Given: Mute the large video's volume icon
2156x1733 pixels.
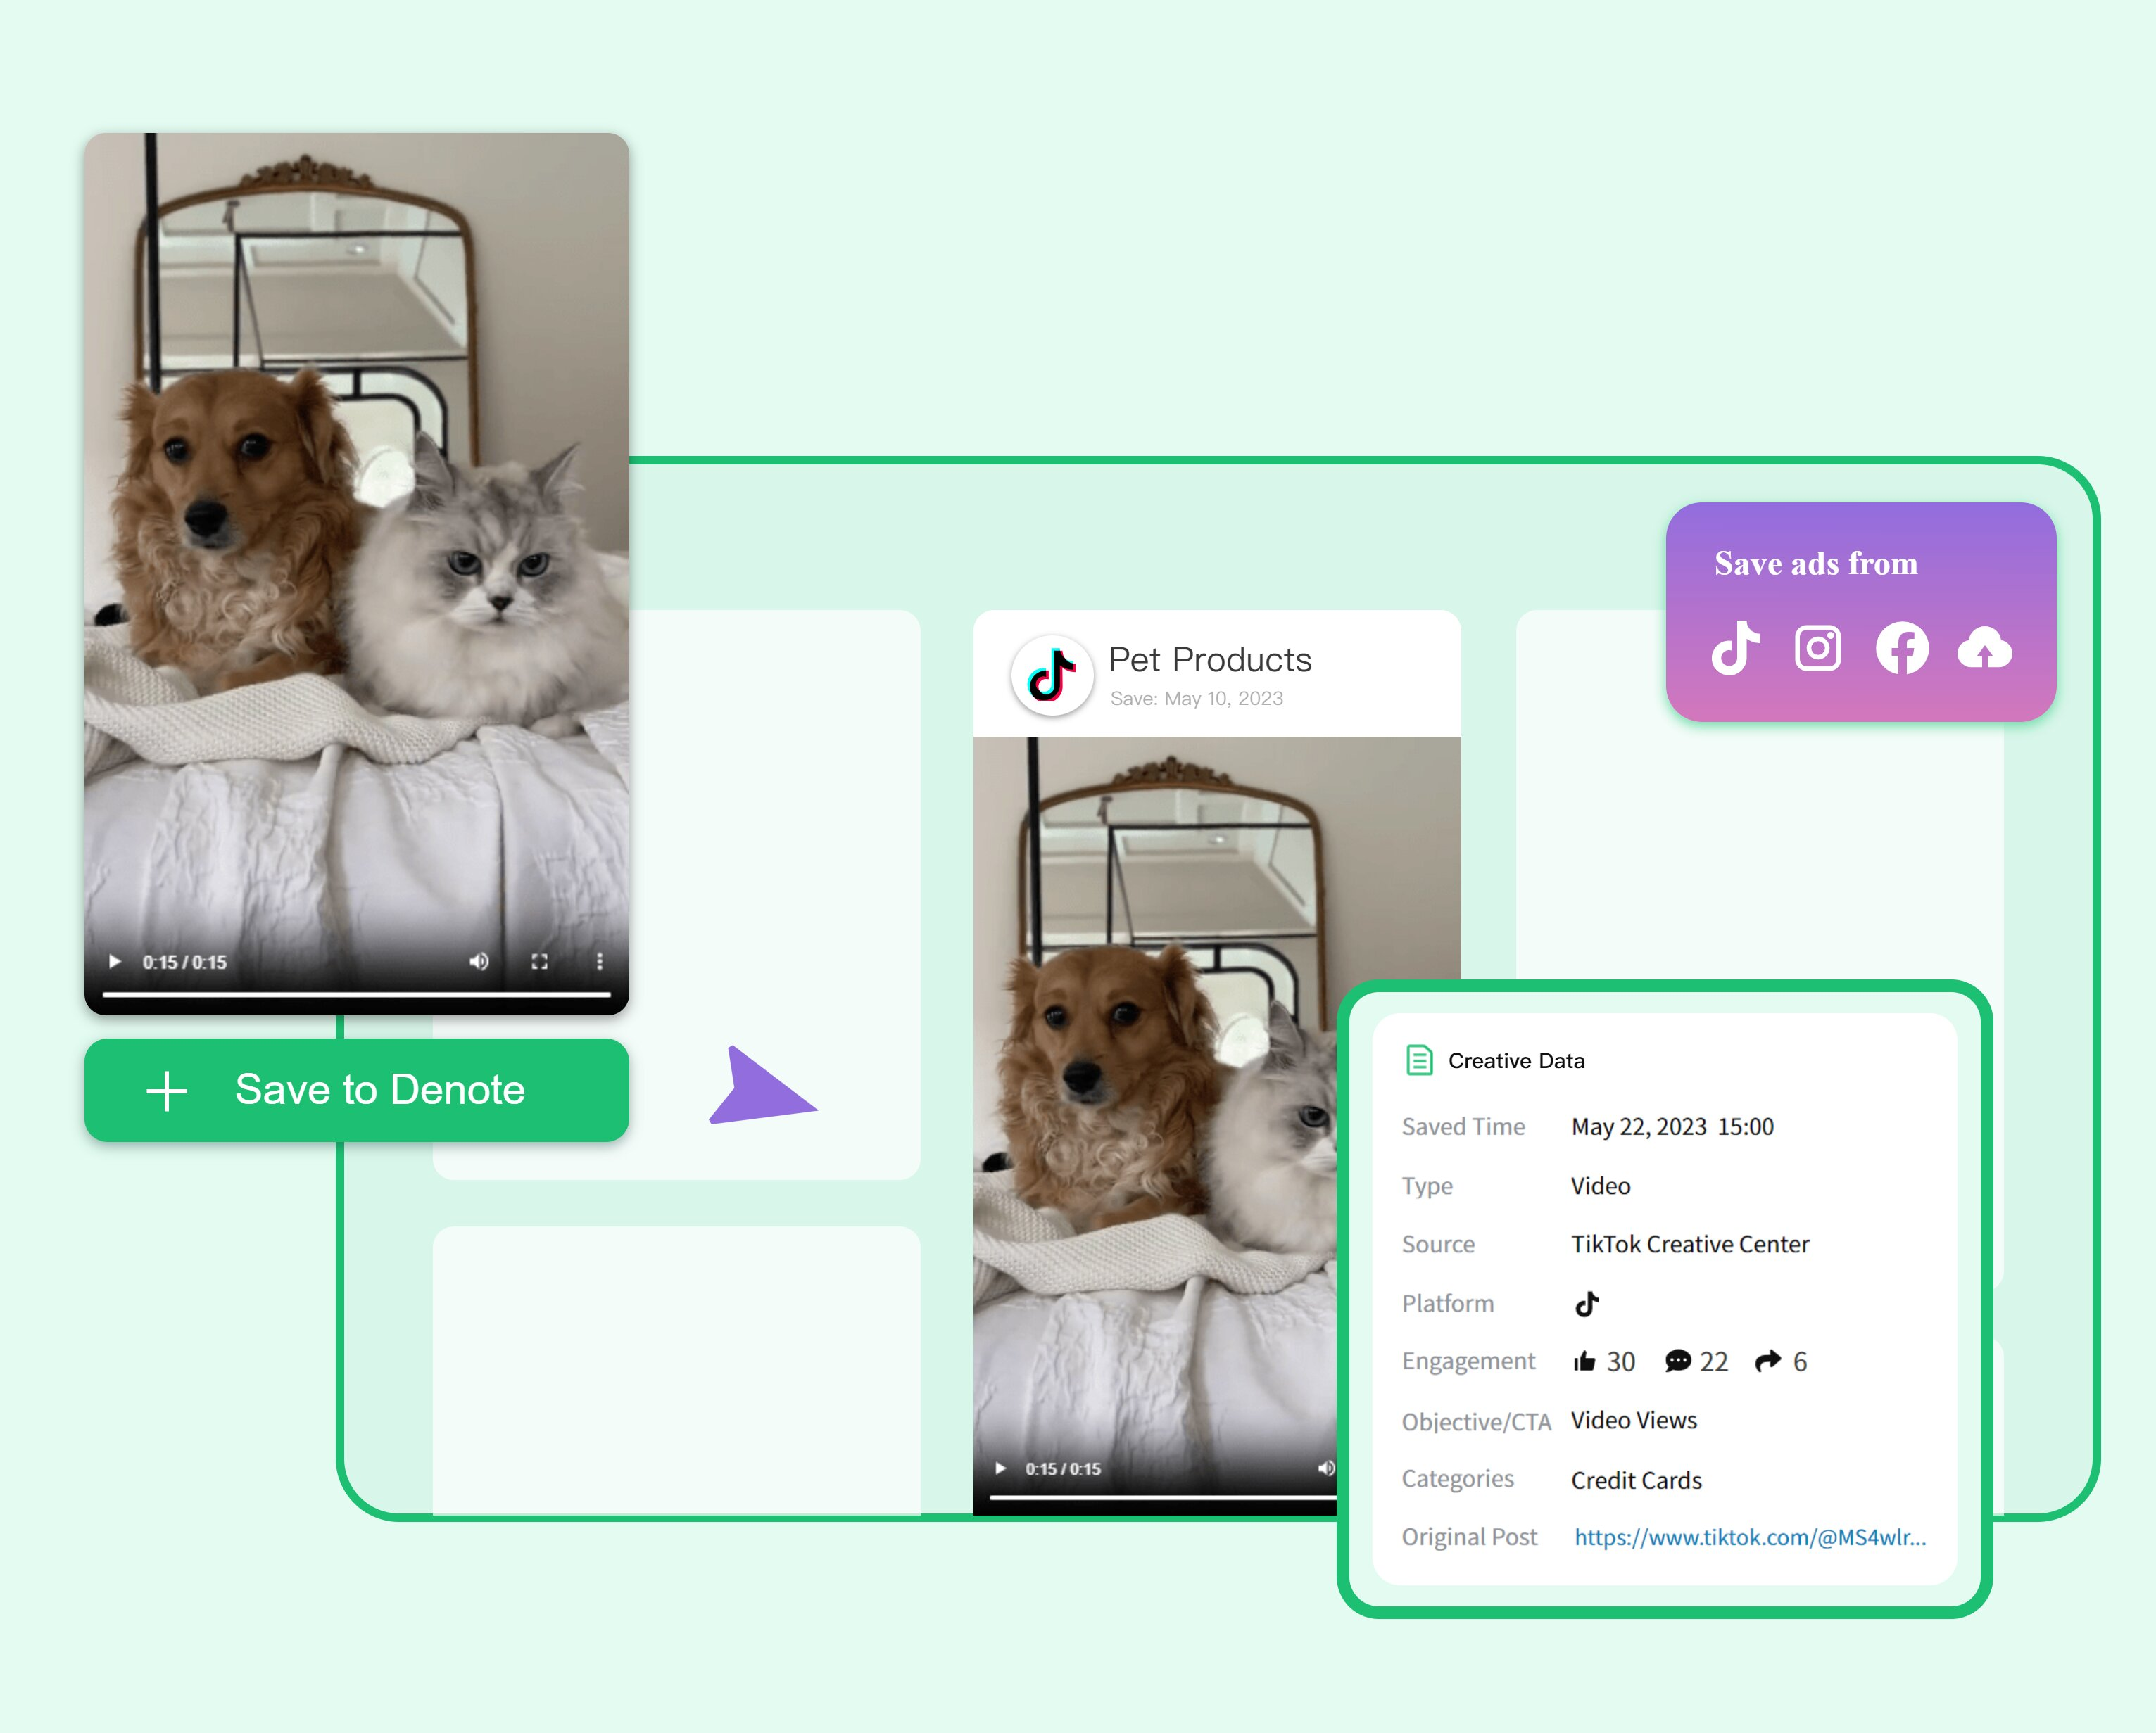Looking at the screenshot, I should [479, 961].
